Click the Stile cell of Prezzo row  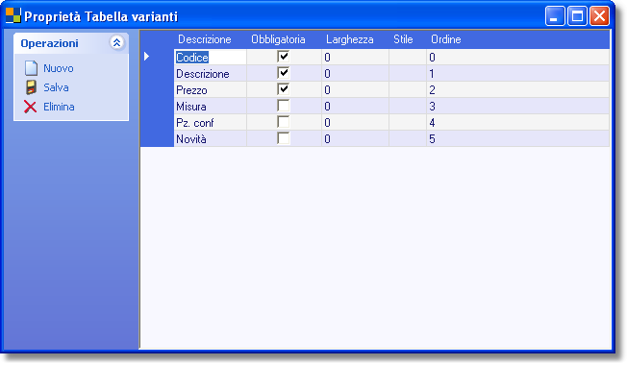(408, 90)
